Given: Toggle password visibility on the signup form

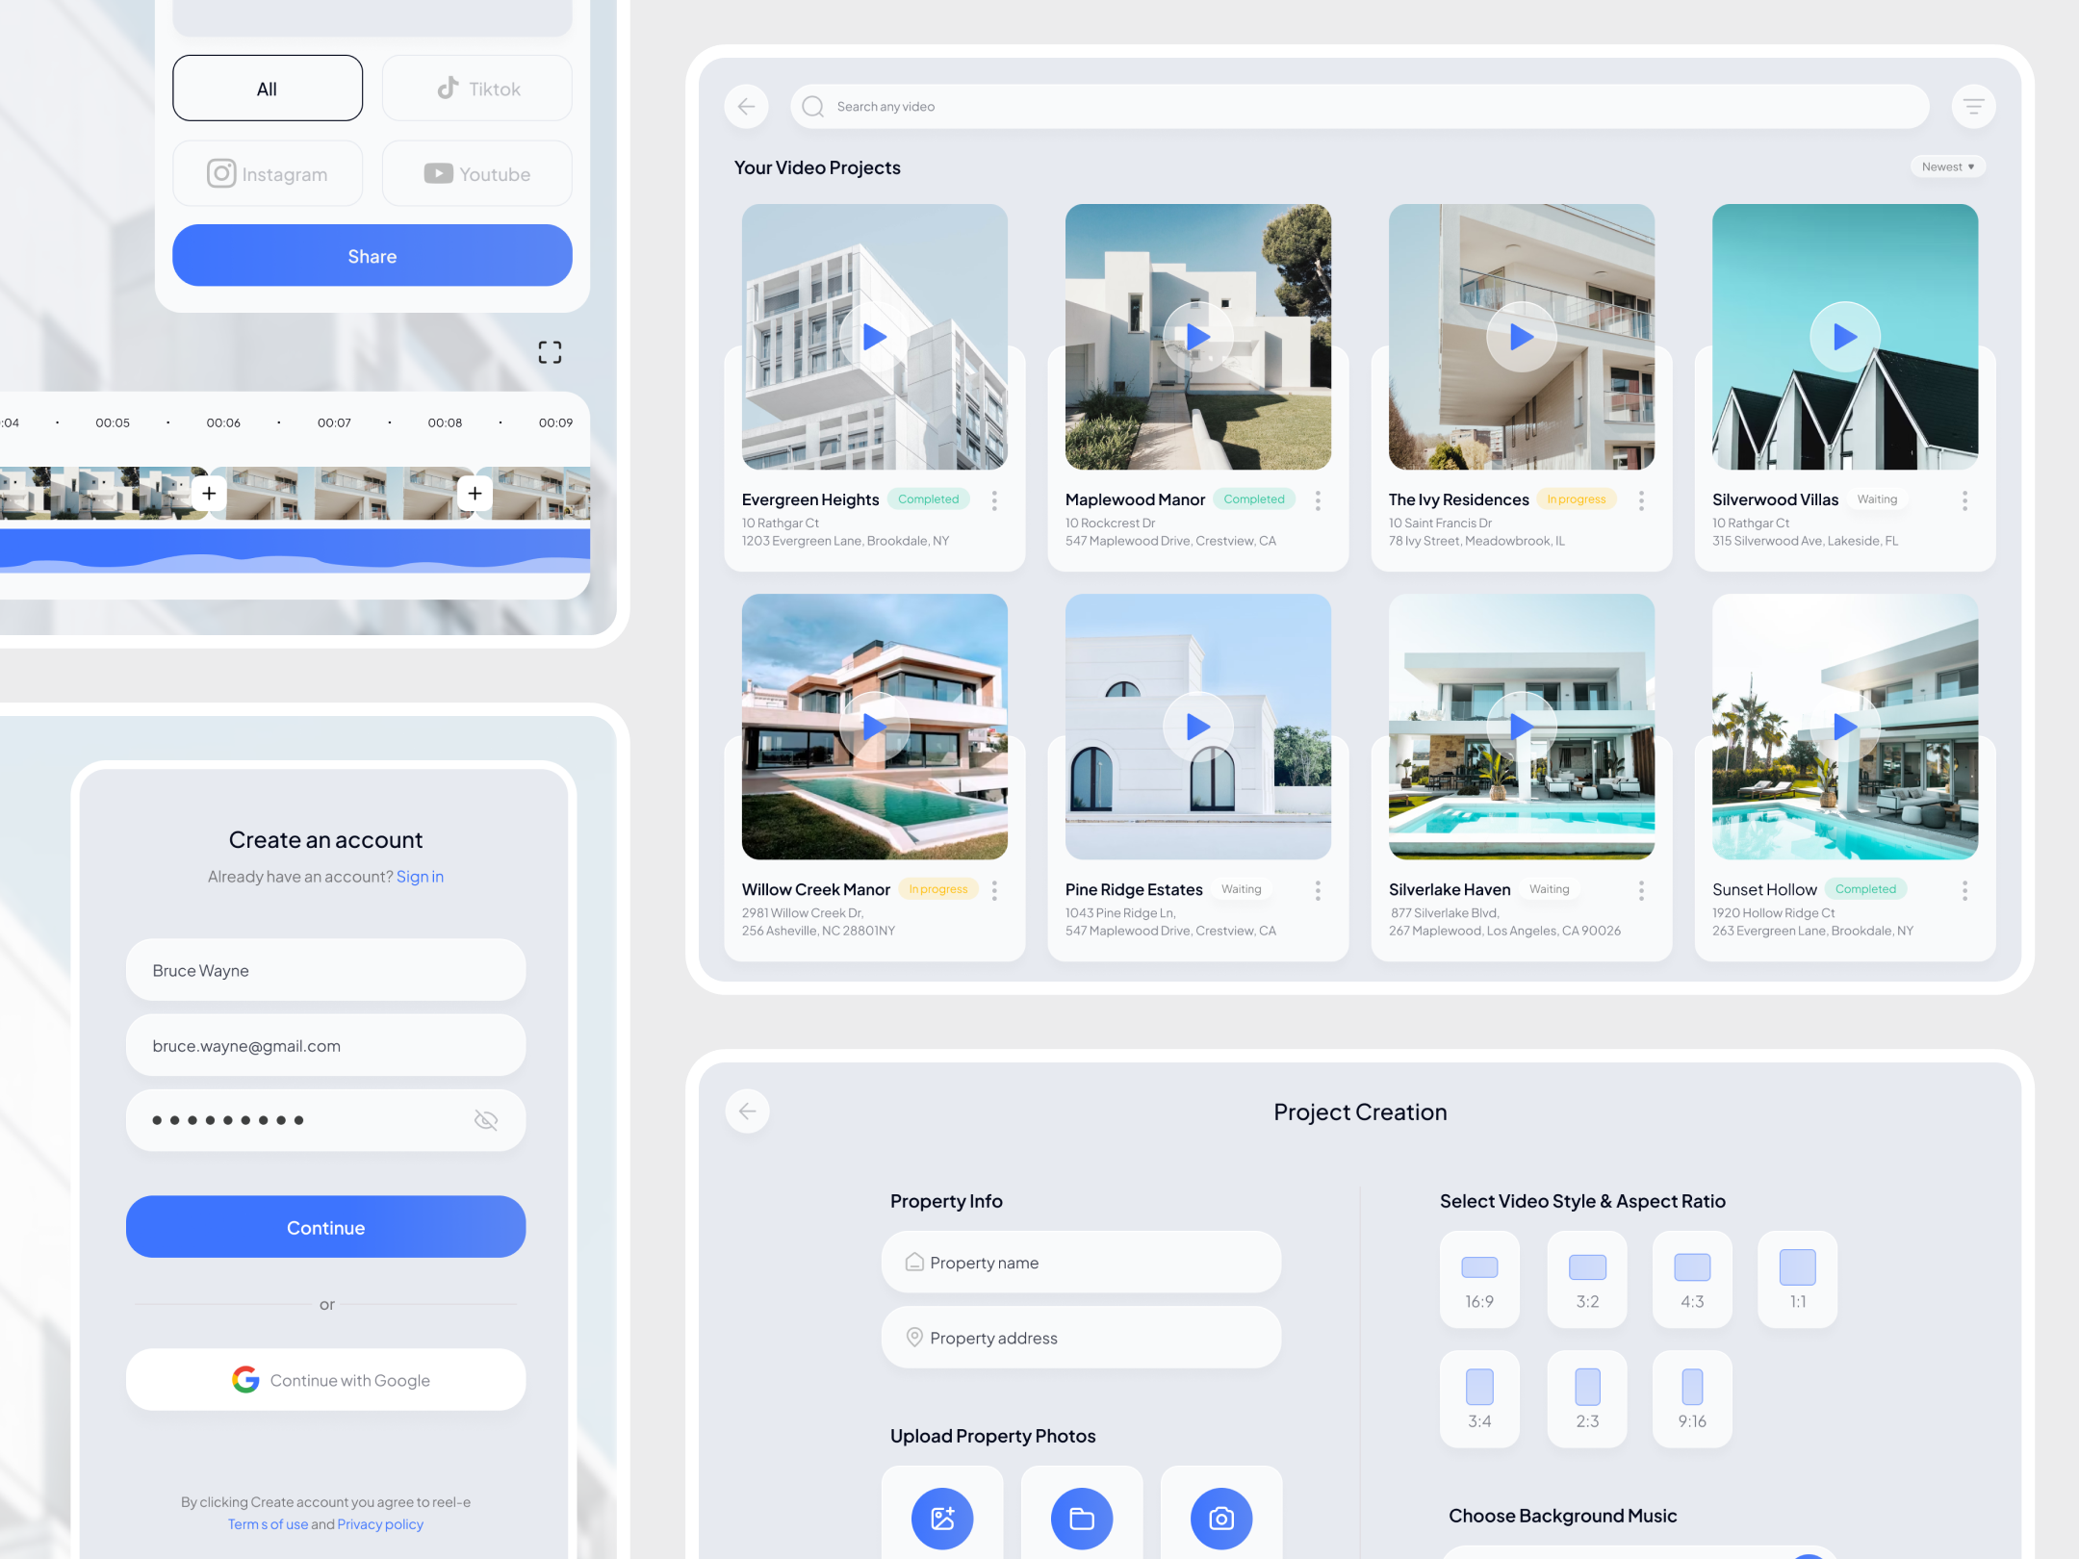Looking at the screenshot, I should 485,1119.
